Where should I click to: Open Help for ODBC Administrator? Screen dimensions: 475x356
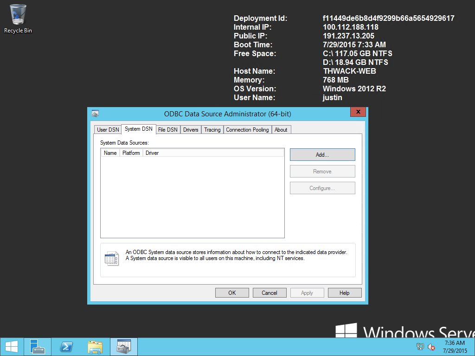coord(345,293)
